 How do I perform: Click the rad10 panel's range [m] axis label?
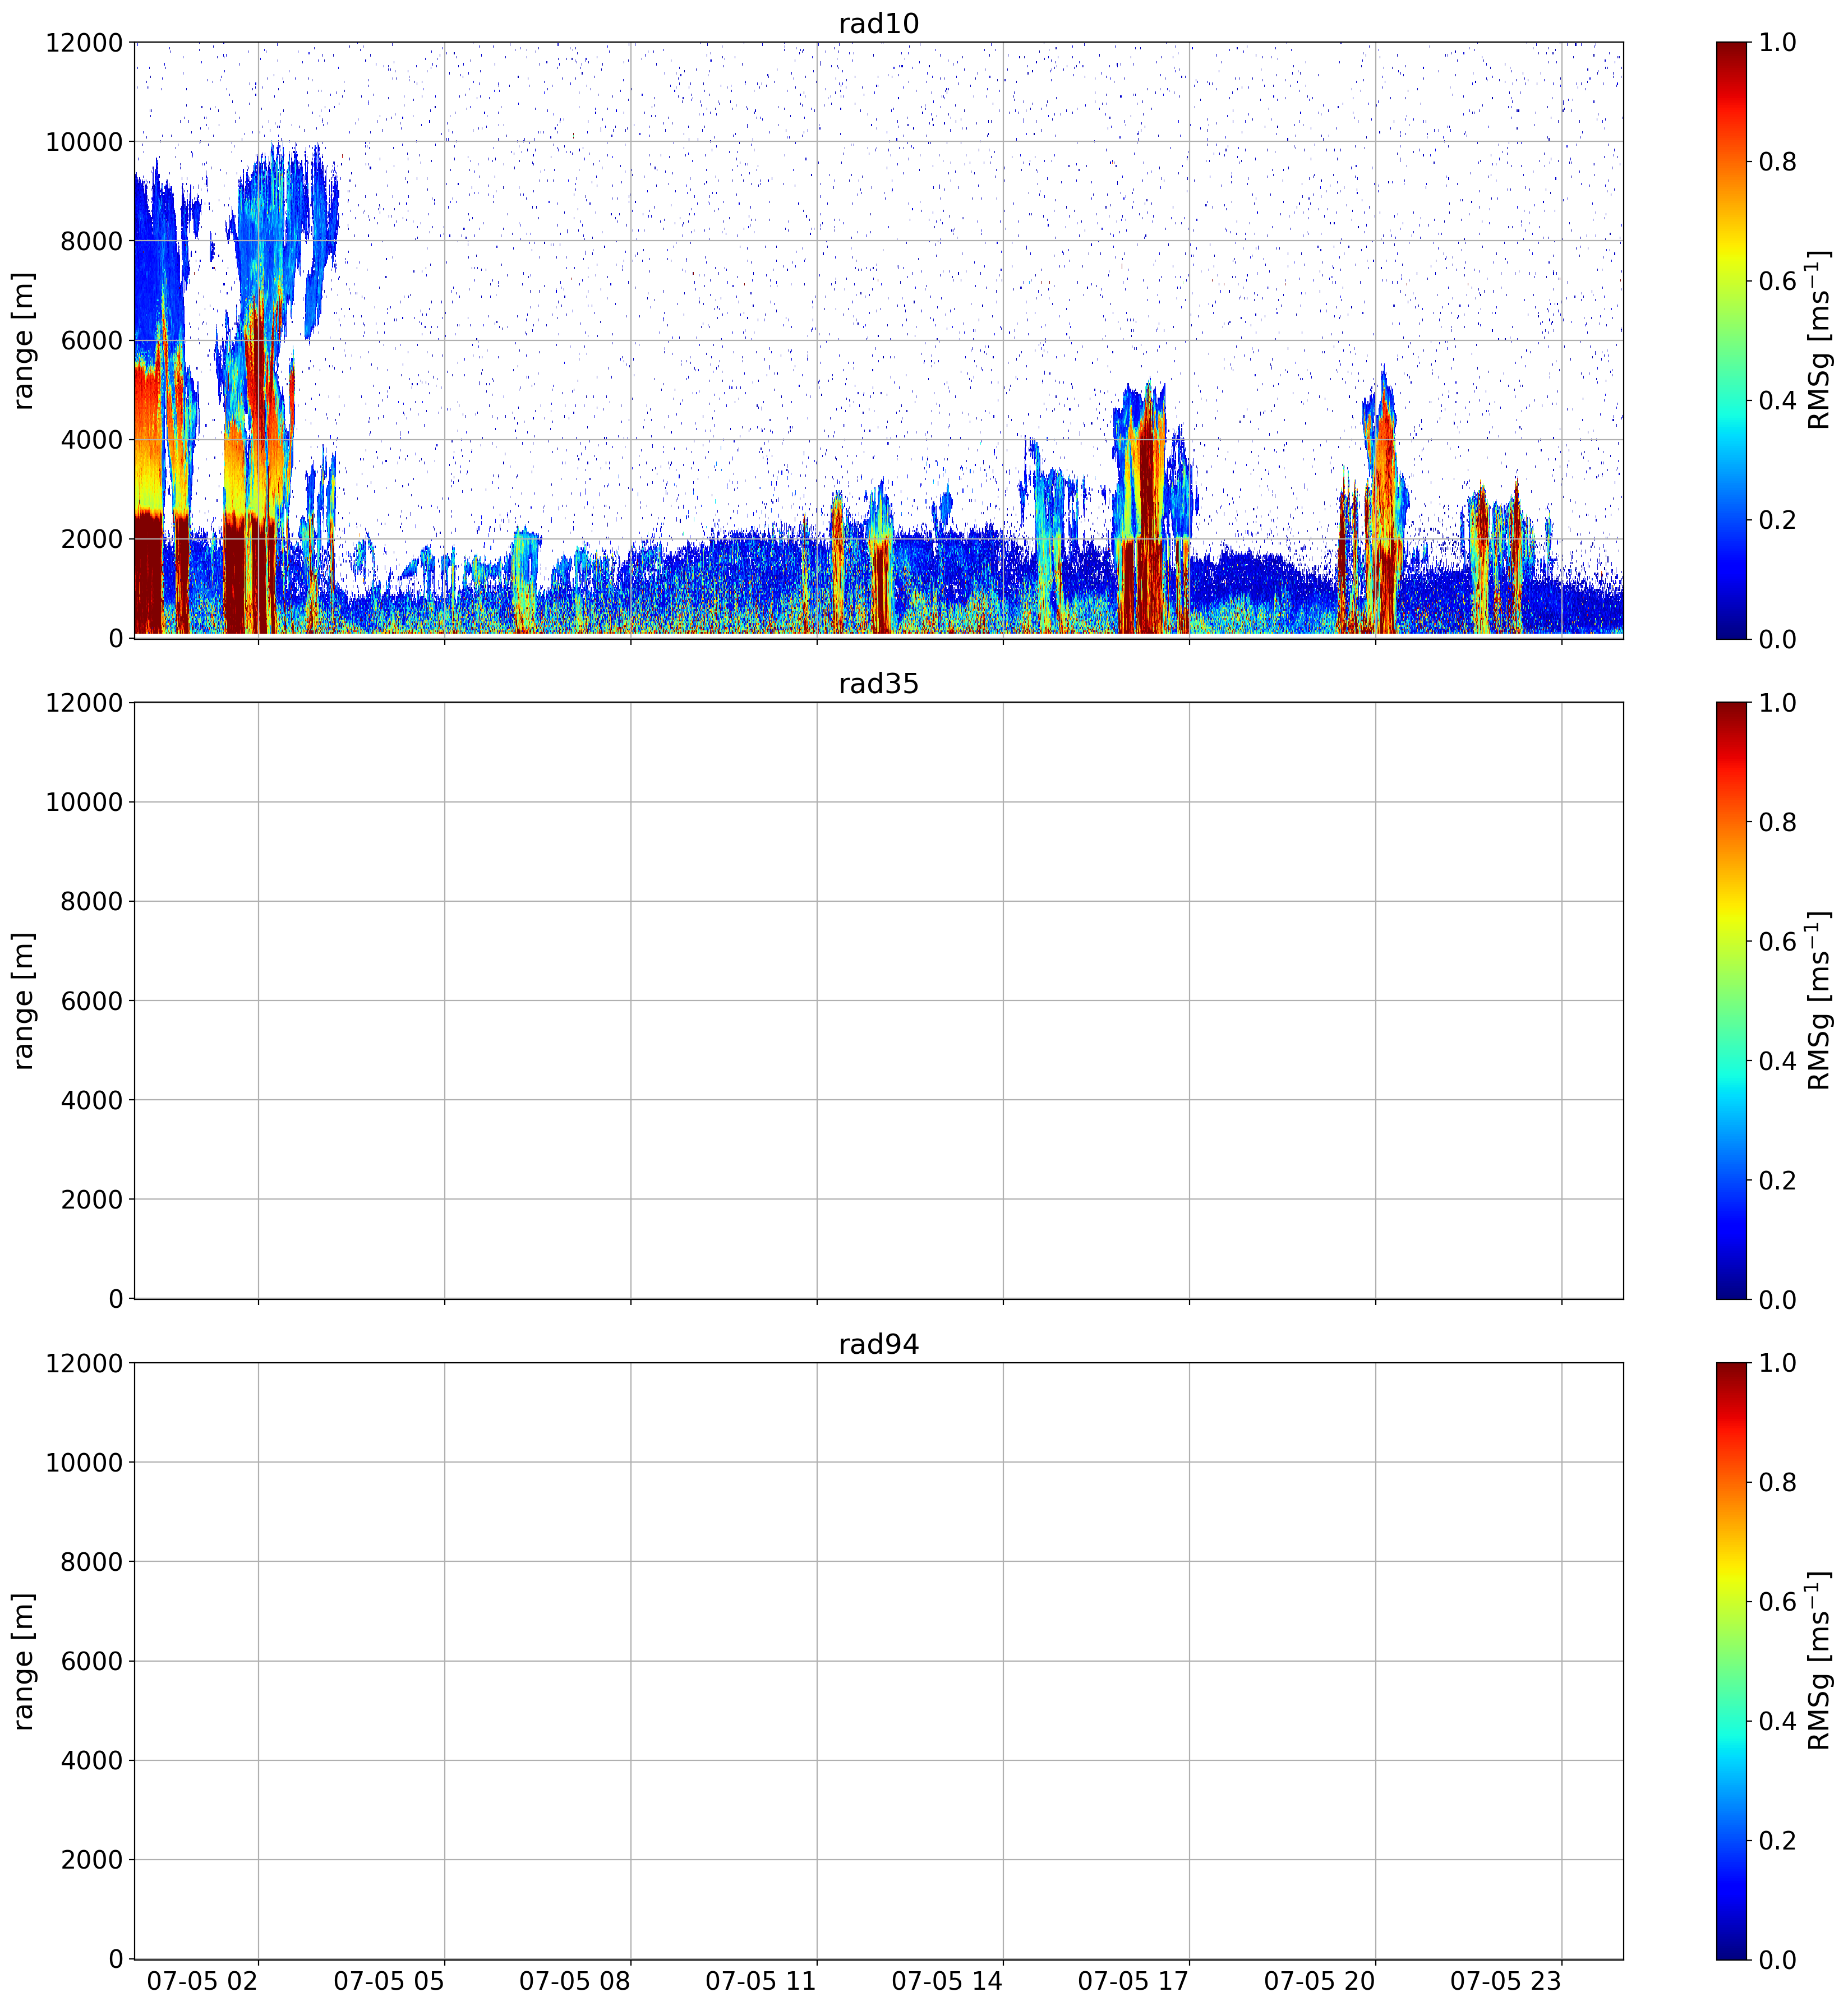click(24, 340)
